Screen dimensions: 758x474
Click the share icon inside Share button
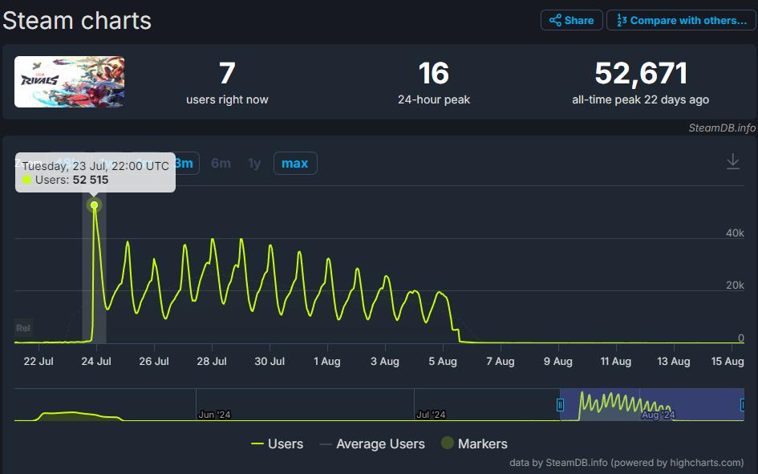(x=555, y=20)
